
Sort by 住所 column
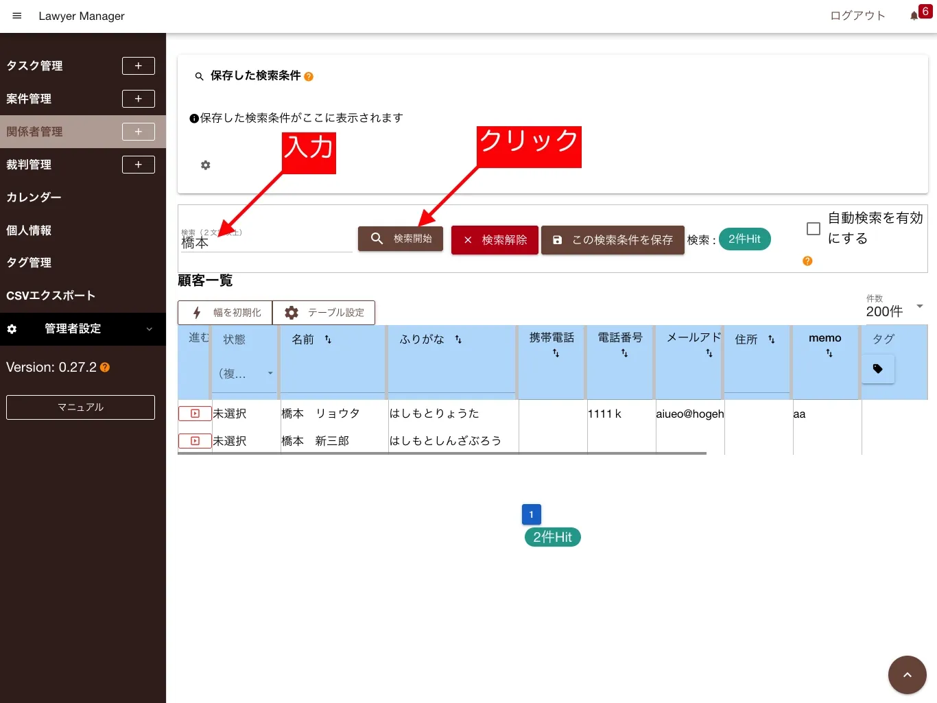point(771,339)
